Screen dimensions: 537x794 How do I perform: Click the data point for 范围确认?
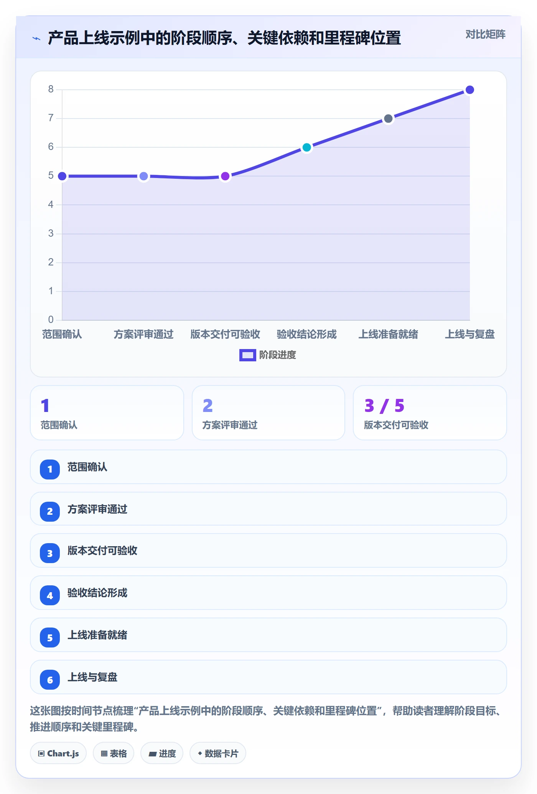click(62, 176)
